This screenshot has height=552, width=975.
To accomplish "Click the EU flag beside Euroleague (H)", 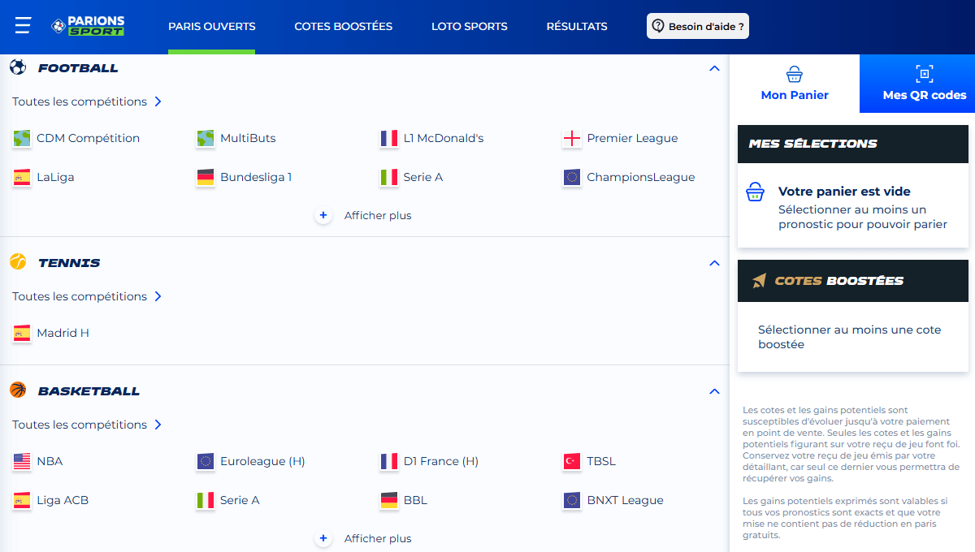I will [206, 461].
